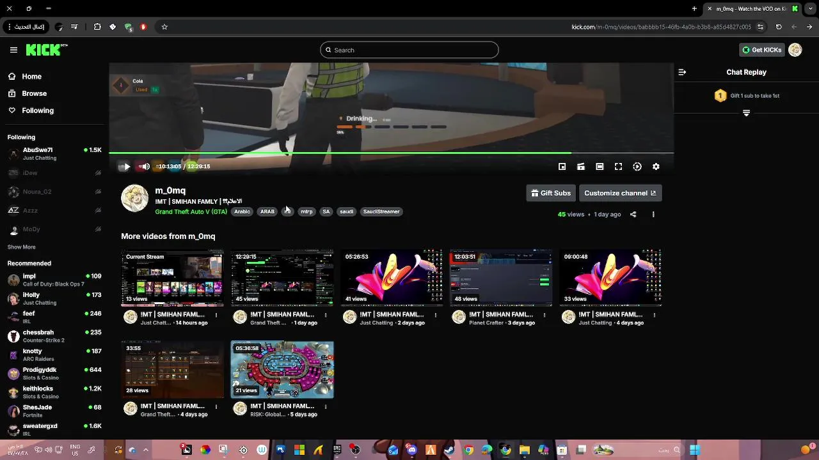Play the VOD video
Viewport: 819px width, 460px height.
click(126, 167)
